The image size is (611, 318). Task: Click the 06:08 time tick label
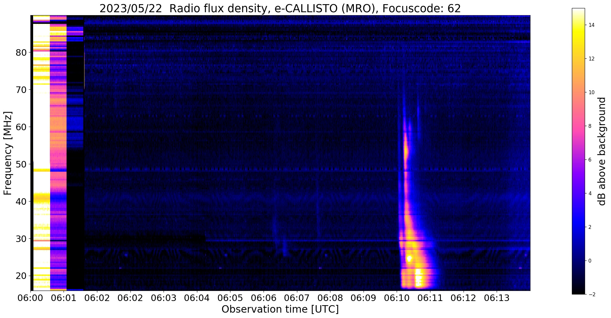tap(330, 298)
